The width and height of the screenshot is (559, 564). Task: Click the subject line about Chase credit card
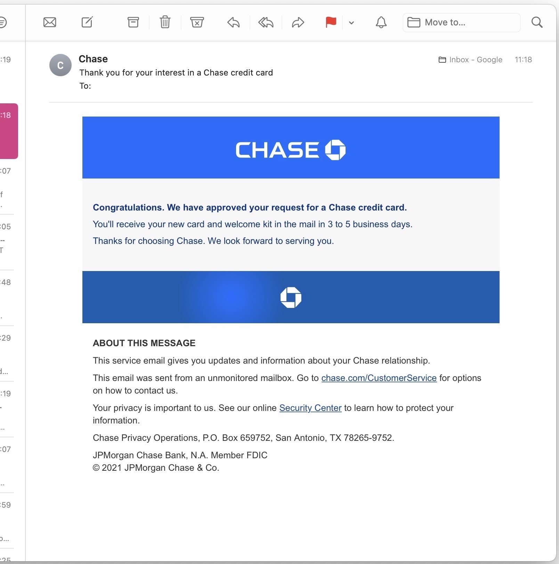point(176,73)
